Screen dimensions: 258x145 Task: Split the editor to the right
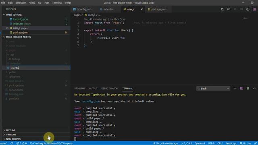tap(254, 9)
